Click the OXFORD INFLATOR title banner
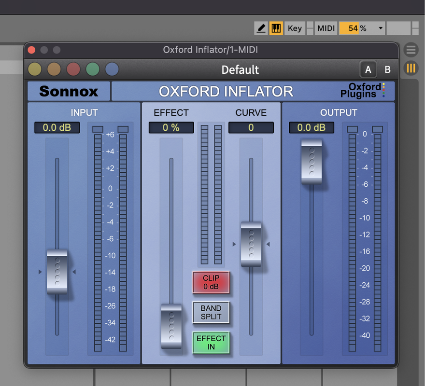 (226, 92)
